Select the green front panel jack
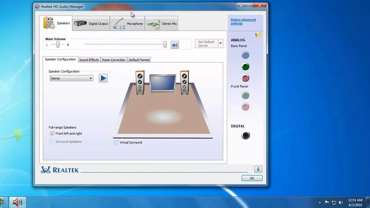Image resolution: width=370 pixels, height=208 pixels. point(245,95)
